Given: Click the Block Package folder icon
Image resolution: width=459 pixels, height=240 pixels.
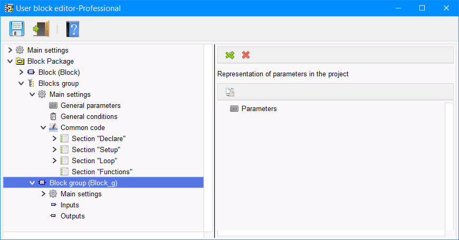Looking at the screenshot, I should click(20, 61).
